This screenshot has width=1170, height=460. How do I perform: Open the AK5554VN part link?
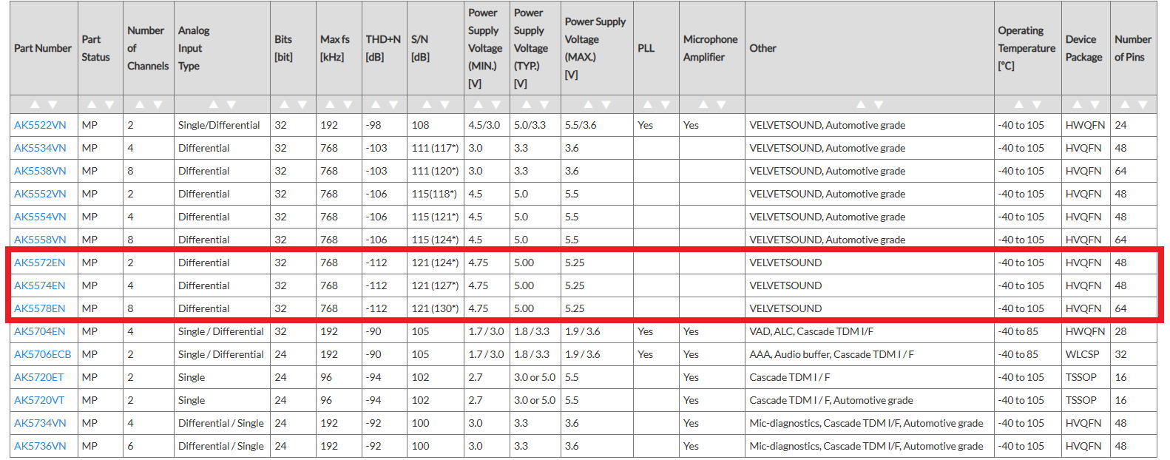[x=40, y=217]
